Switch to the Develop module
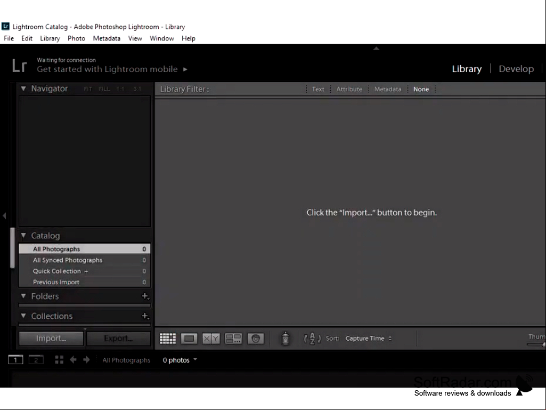546x410 pixels. click(x=516, y=69)
